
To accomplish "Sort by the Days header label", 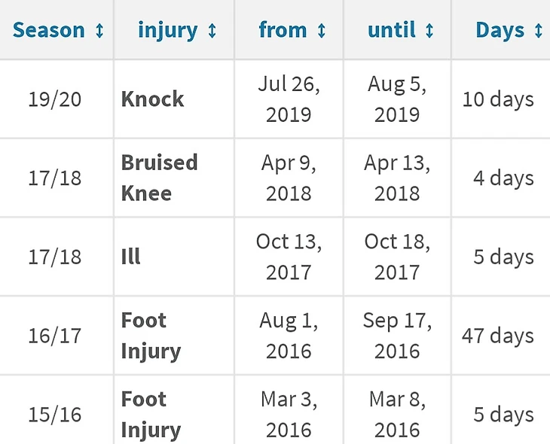I will pos(500,31).
